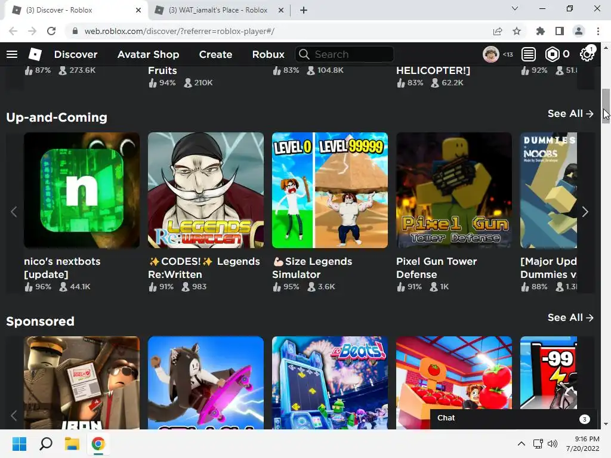This screenshot has height=458, width=611.
Task: Click the address bar URL
Action: 180,31
